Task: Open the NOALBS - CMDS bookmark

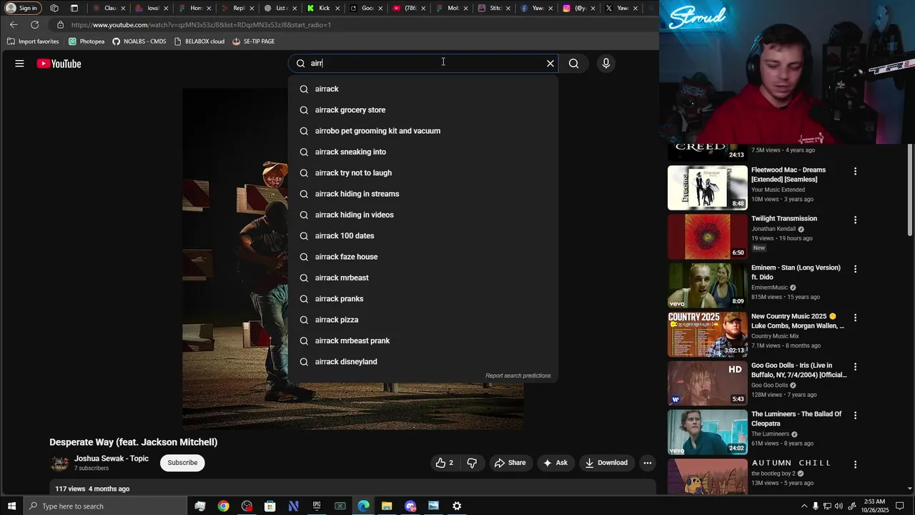Action: (x=139, y=41)
